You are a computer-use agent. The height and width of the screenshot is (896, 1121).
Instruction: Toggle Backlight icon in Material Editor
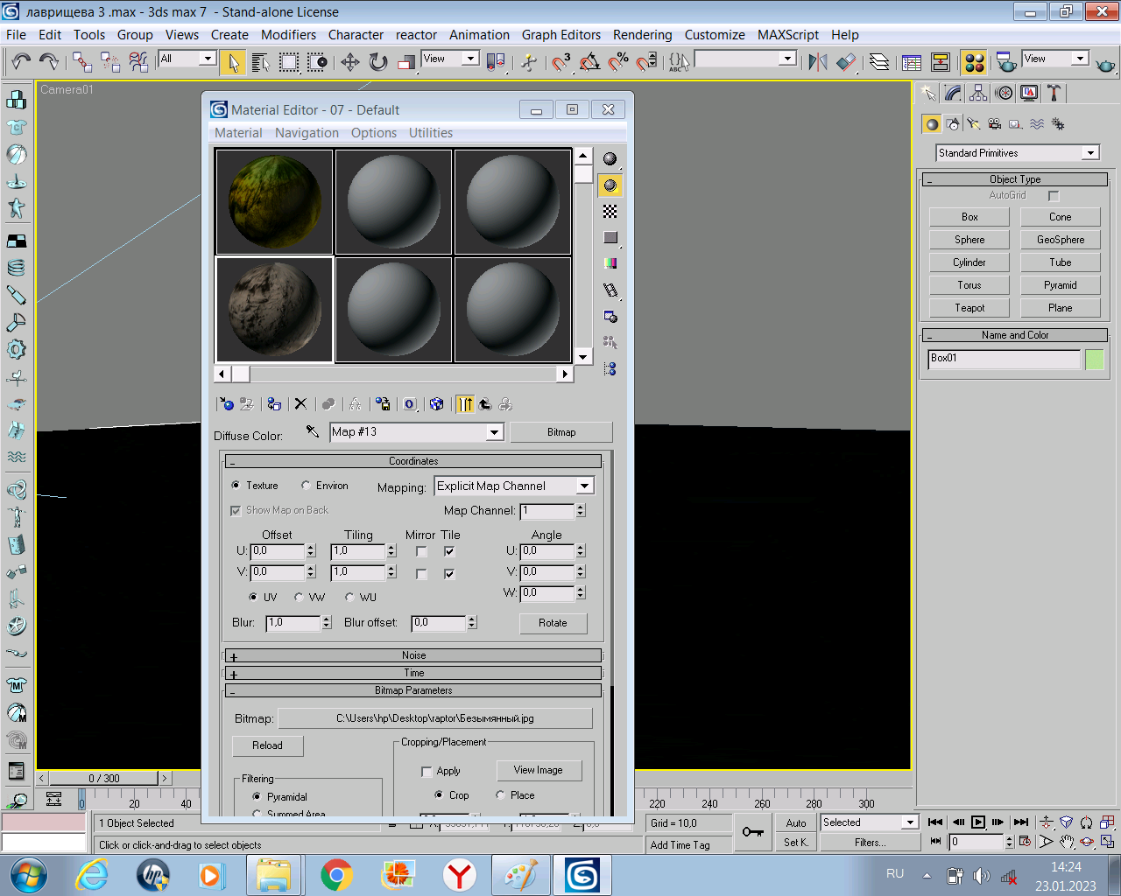click(x=610, y=185)
